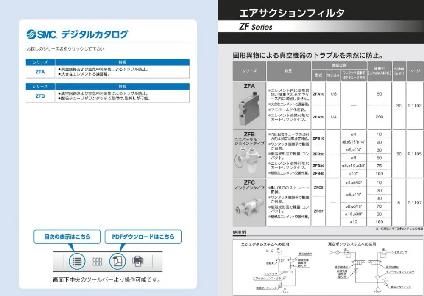Click the PDF download icon in toolbar
This screenshot has height=296, width=424.
pyautogui.click(x=117, y=261)
